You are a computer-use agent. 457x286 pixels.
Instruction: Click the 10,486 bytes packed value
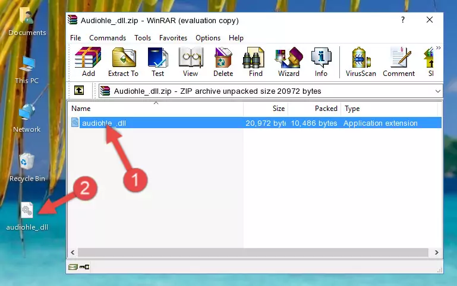(x=314, y=123)
